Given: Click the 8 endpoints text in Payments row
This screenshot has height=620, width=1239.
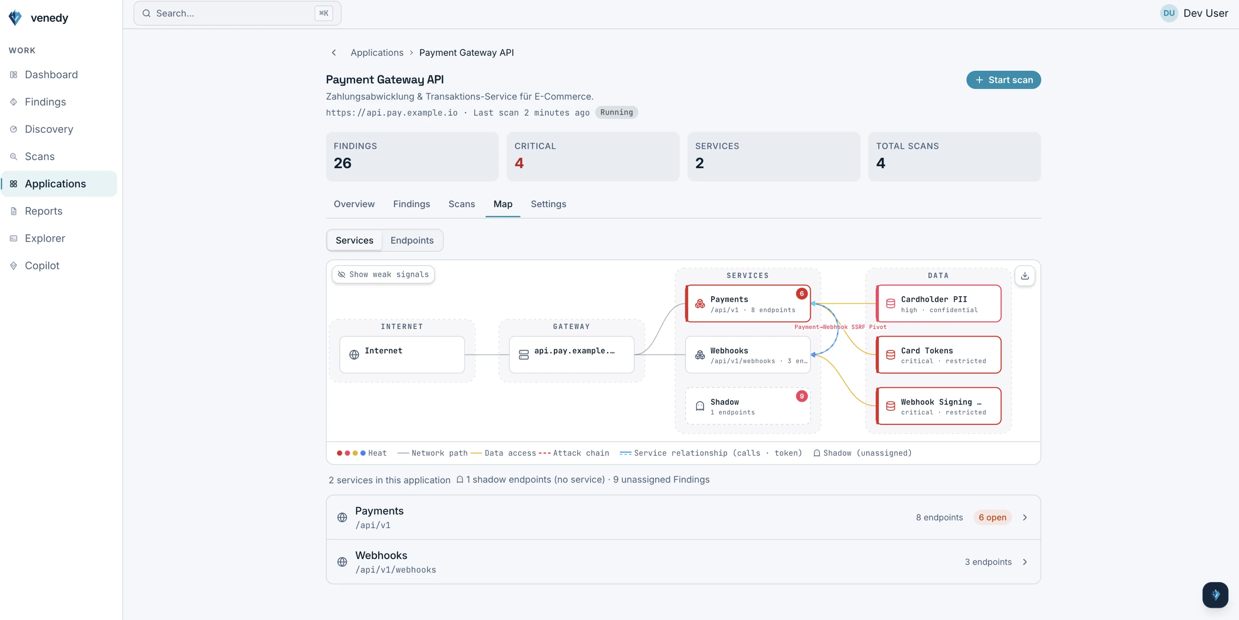Looking at the screenshot, I should pos(939,518).
